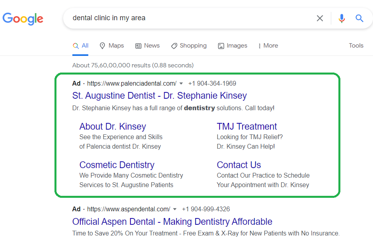Image resolution: width=373 pixels, height=243 pixels.
Task: Open Tools for search filters
Action: coord(356,46)
